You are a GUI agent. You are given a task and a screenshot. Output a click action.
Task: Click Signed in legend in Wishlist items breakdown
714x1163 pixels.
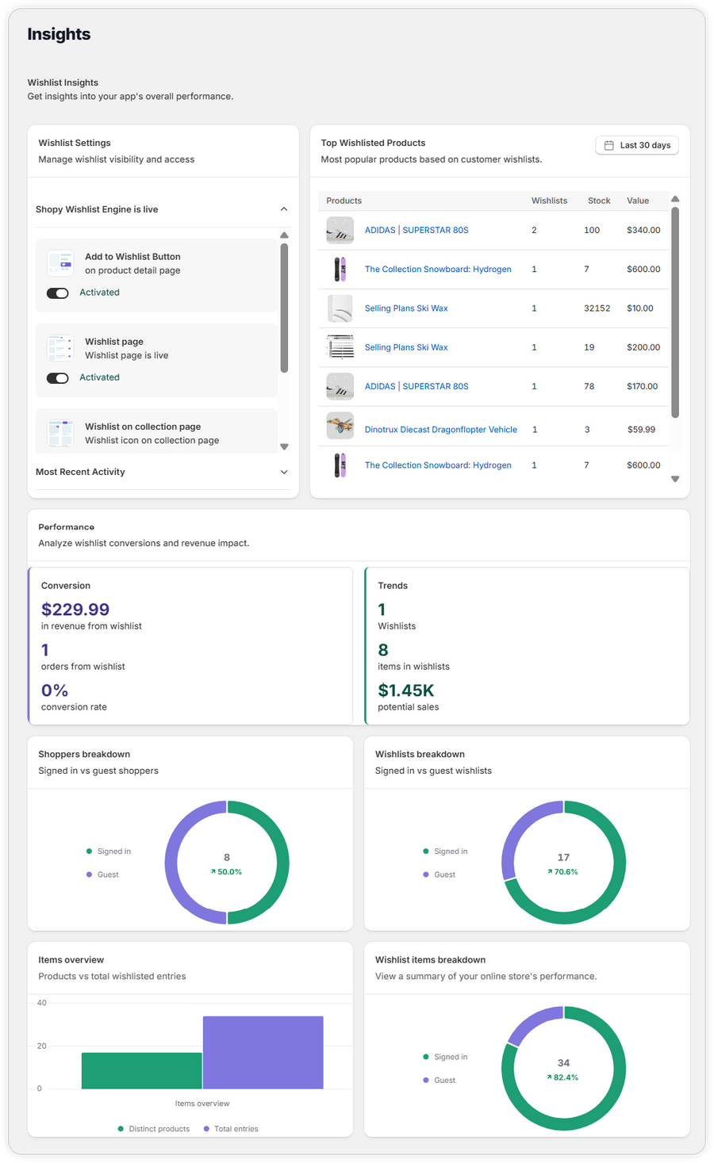pyautogui.click(x=445, y=1057)
